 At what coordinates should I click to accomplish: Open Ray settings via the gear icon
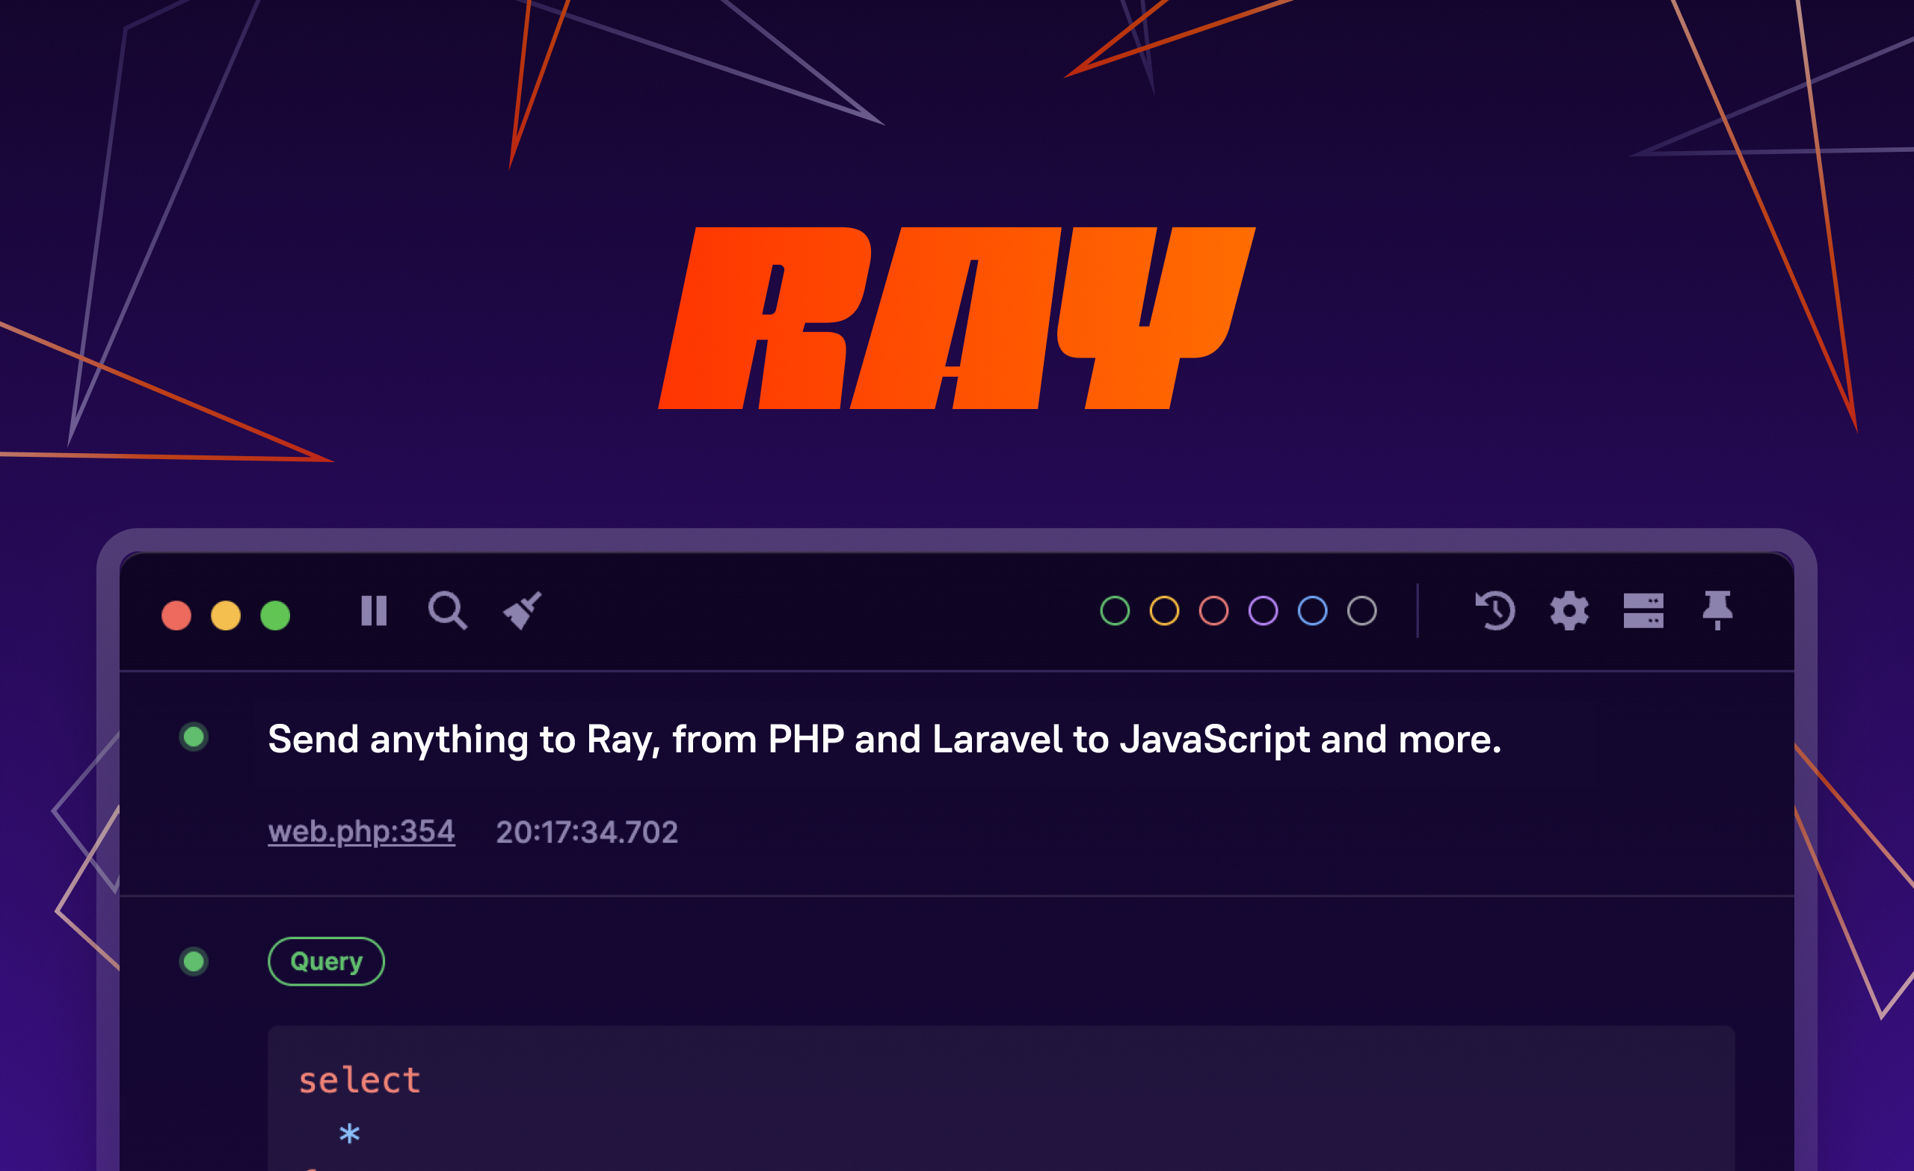pos(1570,613)
